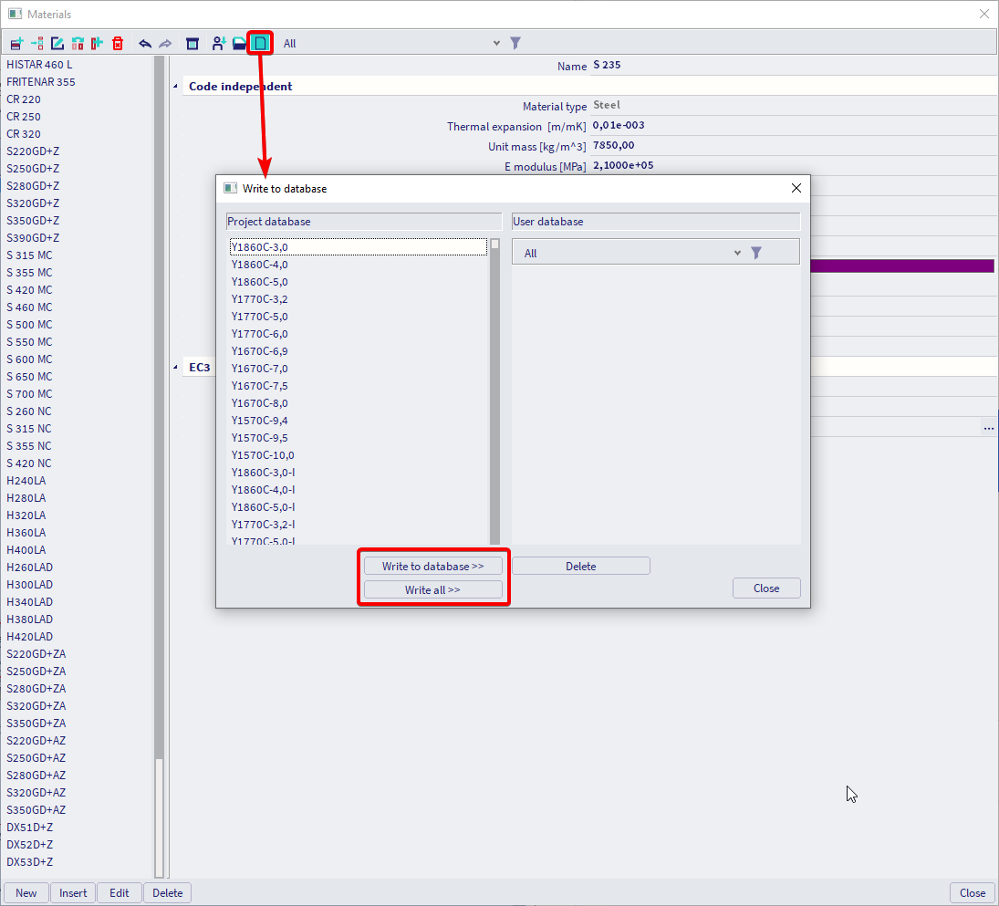Click the open folder icon in the toolbar

239,43
